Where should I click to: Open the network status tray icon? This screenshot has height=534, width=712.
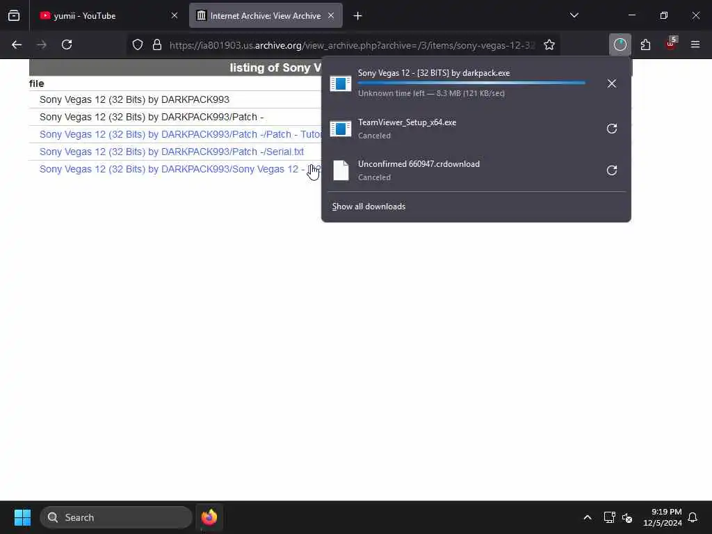click(x=609, y=517)
